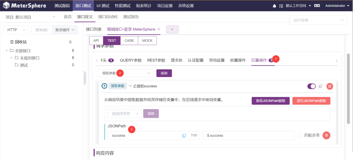Collapse the left module panel handle
The image size is (353, 160).
pyautogui.click(x=85, y=78)
